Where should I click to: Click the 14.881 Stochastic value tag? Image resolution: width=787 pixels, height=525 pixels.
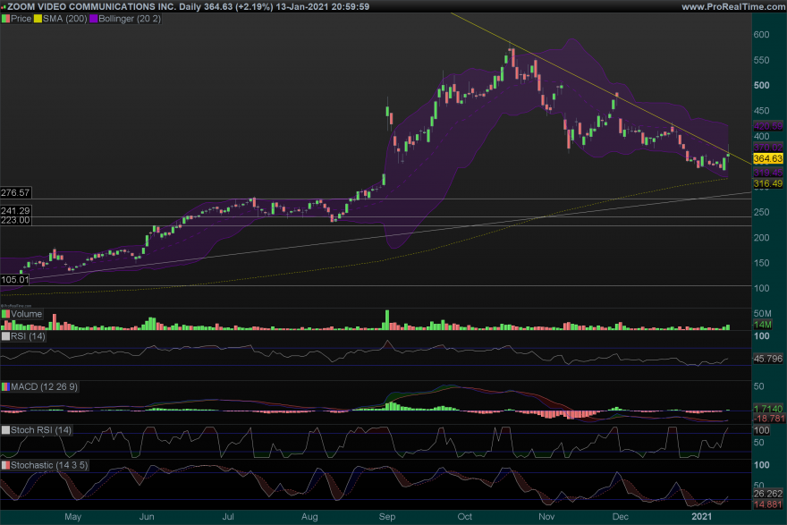[768, 504]
